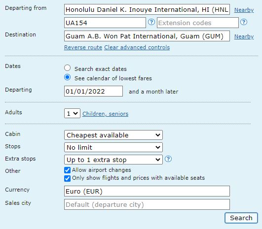Click the Departing date field 01/01/2022
262x229 pixels.
[93, 91]
